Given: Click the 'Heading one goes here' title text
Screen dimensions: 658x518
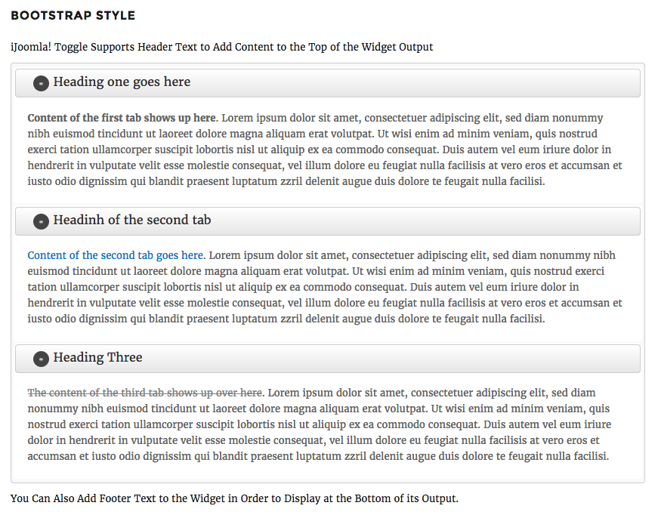Looking at the screenshot, I should click(122, 82).
